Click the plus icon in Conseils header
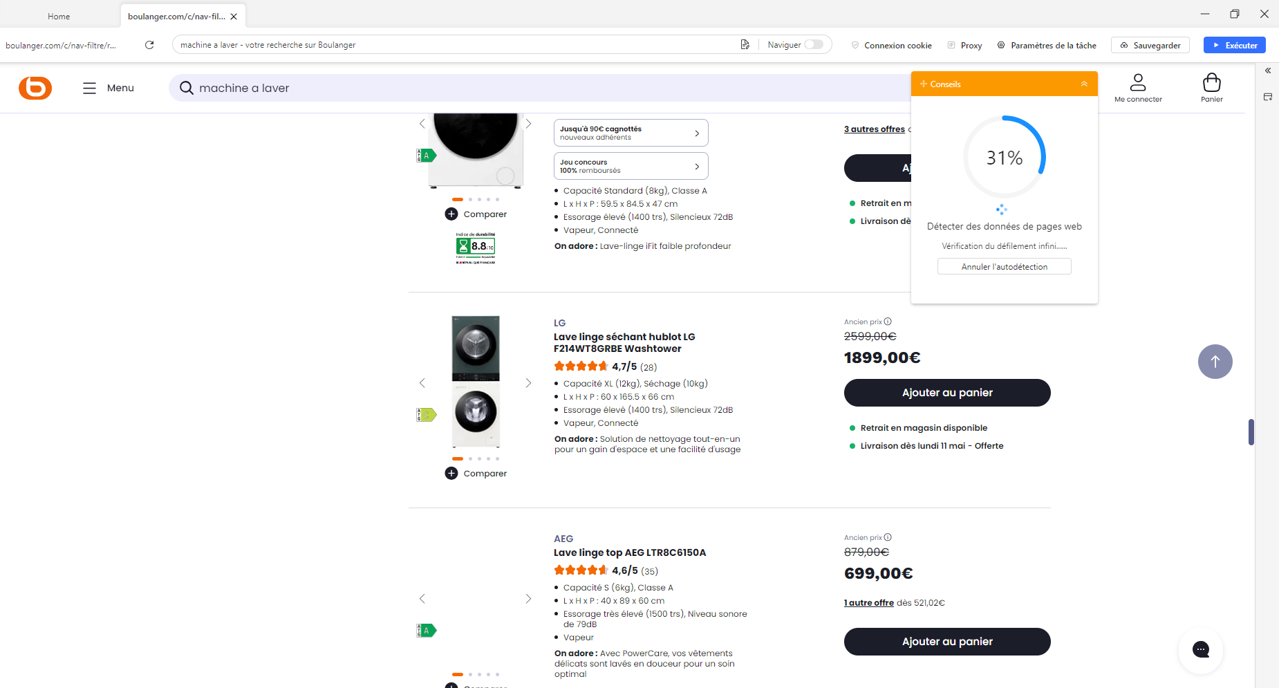Screen dimensions: 1279x688 (x=924, y=84)
